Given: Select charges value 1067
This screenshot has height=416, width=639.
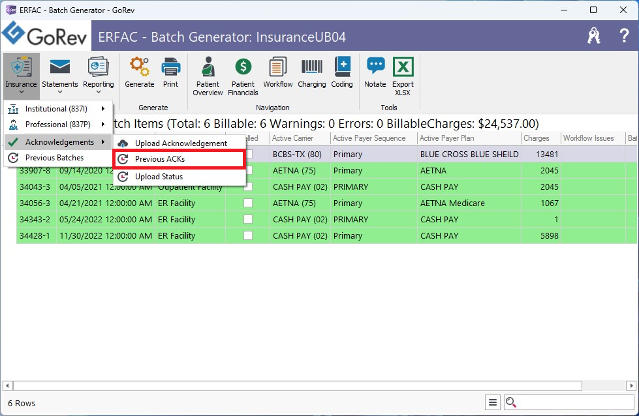Looking at the screenshot, I should pyautogui.click(x=541, y=203).
